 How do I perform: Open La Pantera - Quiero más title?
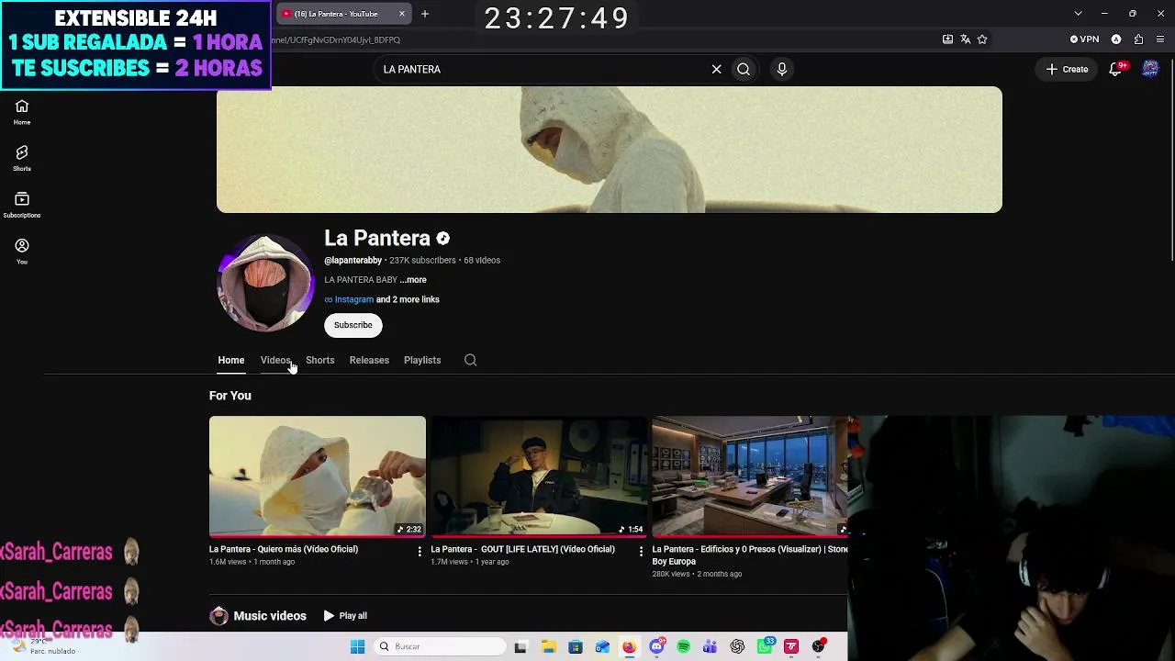click(284, 549)
